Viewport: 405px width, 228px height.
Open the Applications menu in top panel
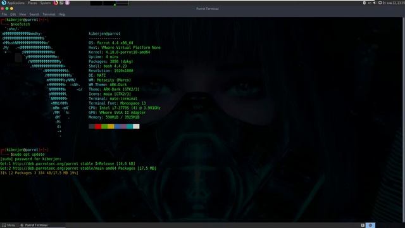click(16, 3)
